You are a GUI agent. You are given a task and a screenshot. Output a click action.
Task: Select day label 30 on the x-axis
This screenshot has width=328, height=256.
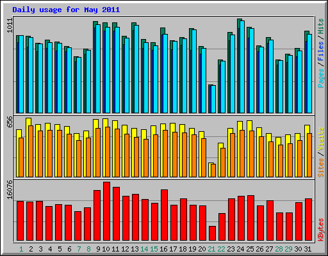298,249
